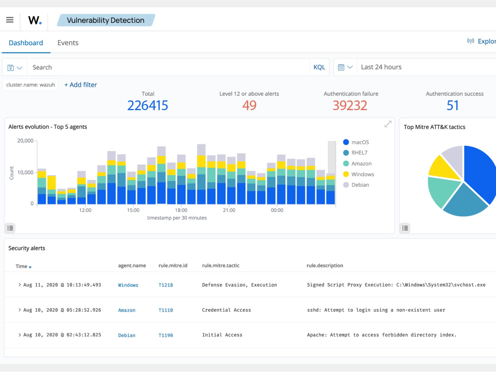Open Mitre technique T1190 link
The image size is (496, 372).
click(166, 335)
